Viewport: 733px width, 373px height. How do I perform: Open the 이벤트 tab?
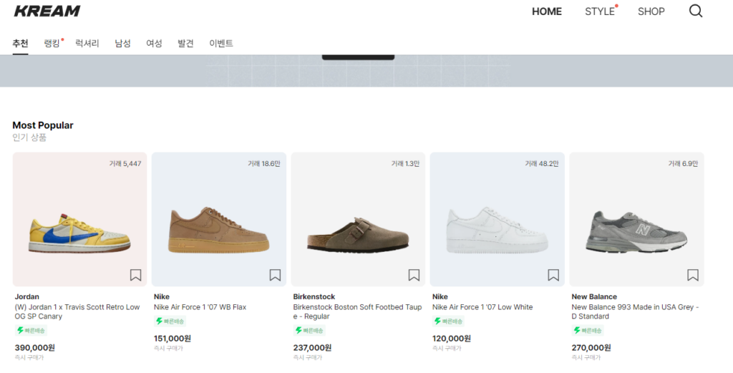[x=221, y=44]
